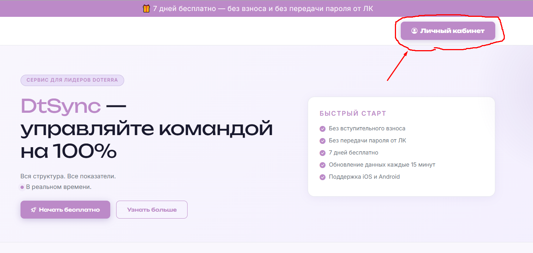Click the text Вся структура. Все показатели.
This screenshot has height=253, width=533.
click(x=68, y=176)
